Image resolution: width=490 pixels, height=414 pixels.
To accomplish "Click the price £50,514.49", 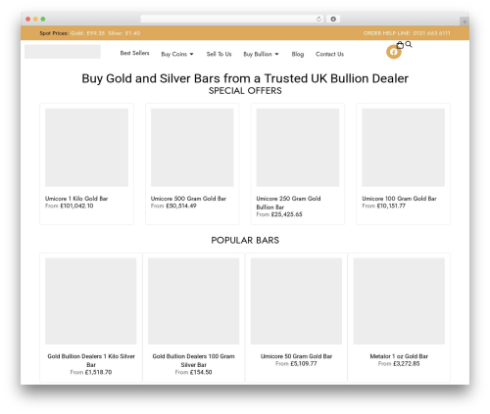I will [x=181, y=206].
